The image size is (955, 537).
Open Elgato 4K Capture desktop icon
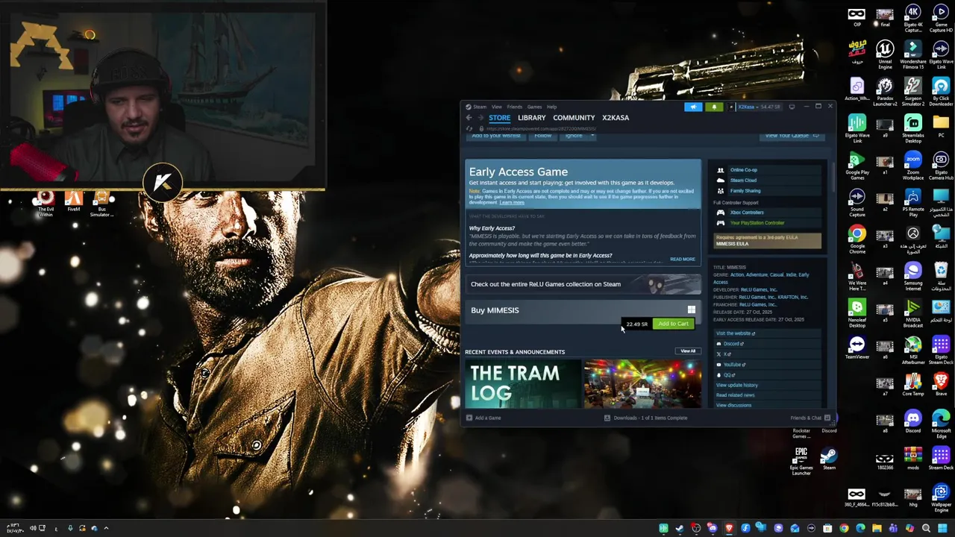coord(913,19)
